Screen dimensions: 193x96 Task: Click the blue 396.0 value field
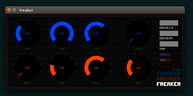coord(166,55)
